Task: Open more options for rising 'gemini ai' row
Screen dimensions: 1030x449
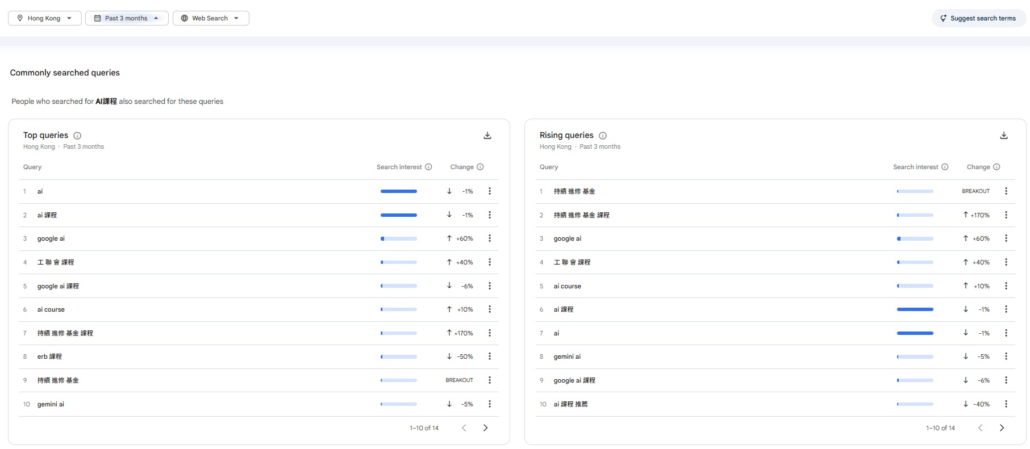Action: pos(1006,356)
